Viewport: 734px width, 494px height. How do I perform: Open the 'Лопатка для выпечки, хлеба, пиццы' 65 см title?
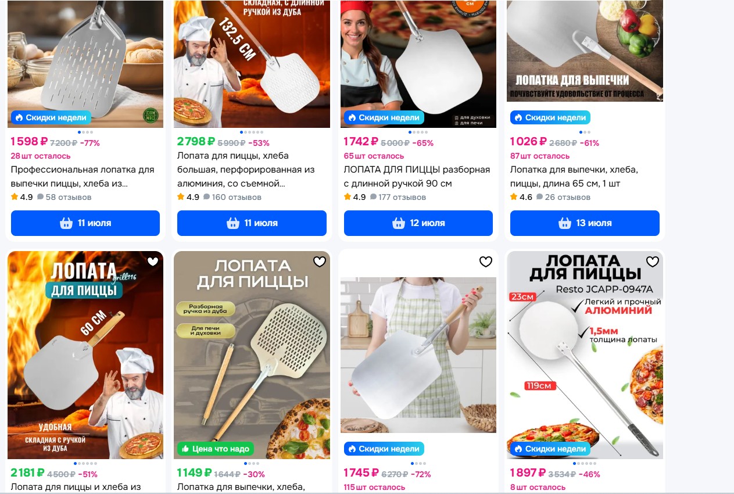[574, 177]
